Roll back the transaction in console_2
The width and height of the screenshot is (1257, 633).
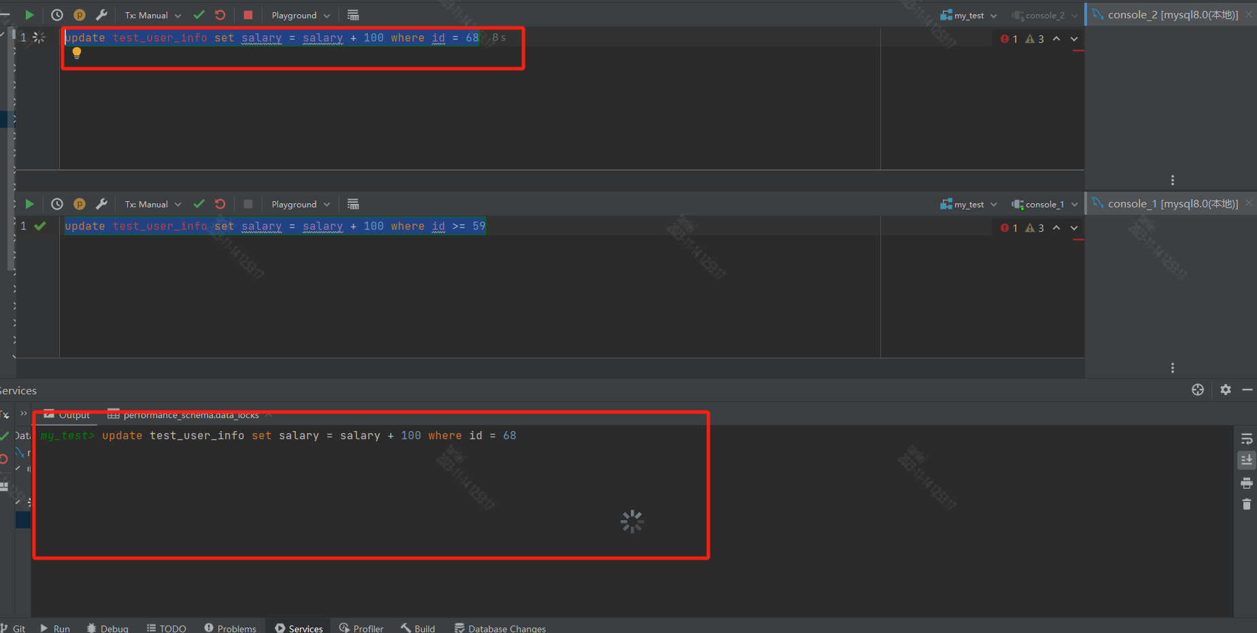tap(220, 15)
